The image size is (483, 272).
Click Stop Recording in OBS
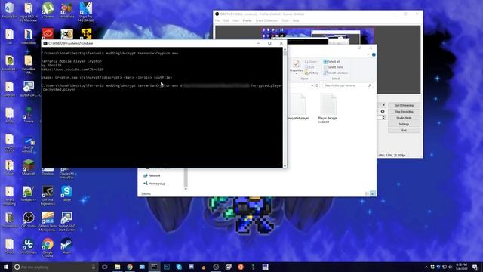[404, 112]
